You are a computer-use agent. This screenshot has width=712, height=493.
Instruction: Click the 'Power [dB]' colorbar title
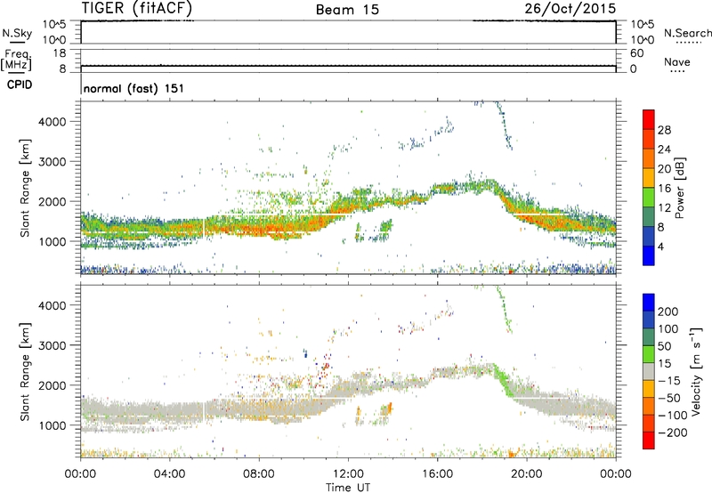click(679, 188)
